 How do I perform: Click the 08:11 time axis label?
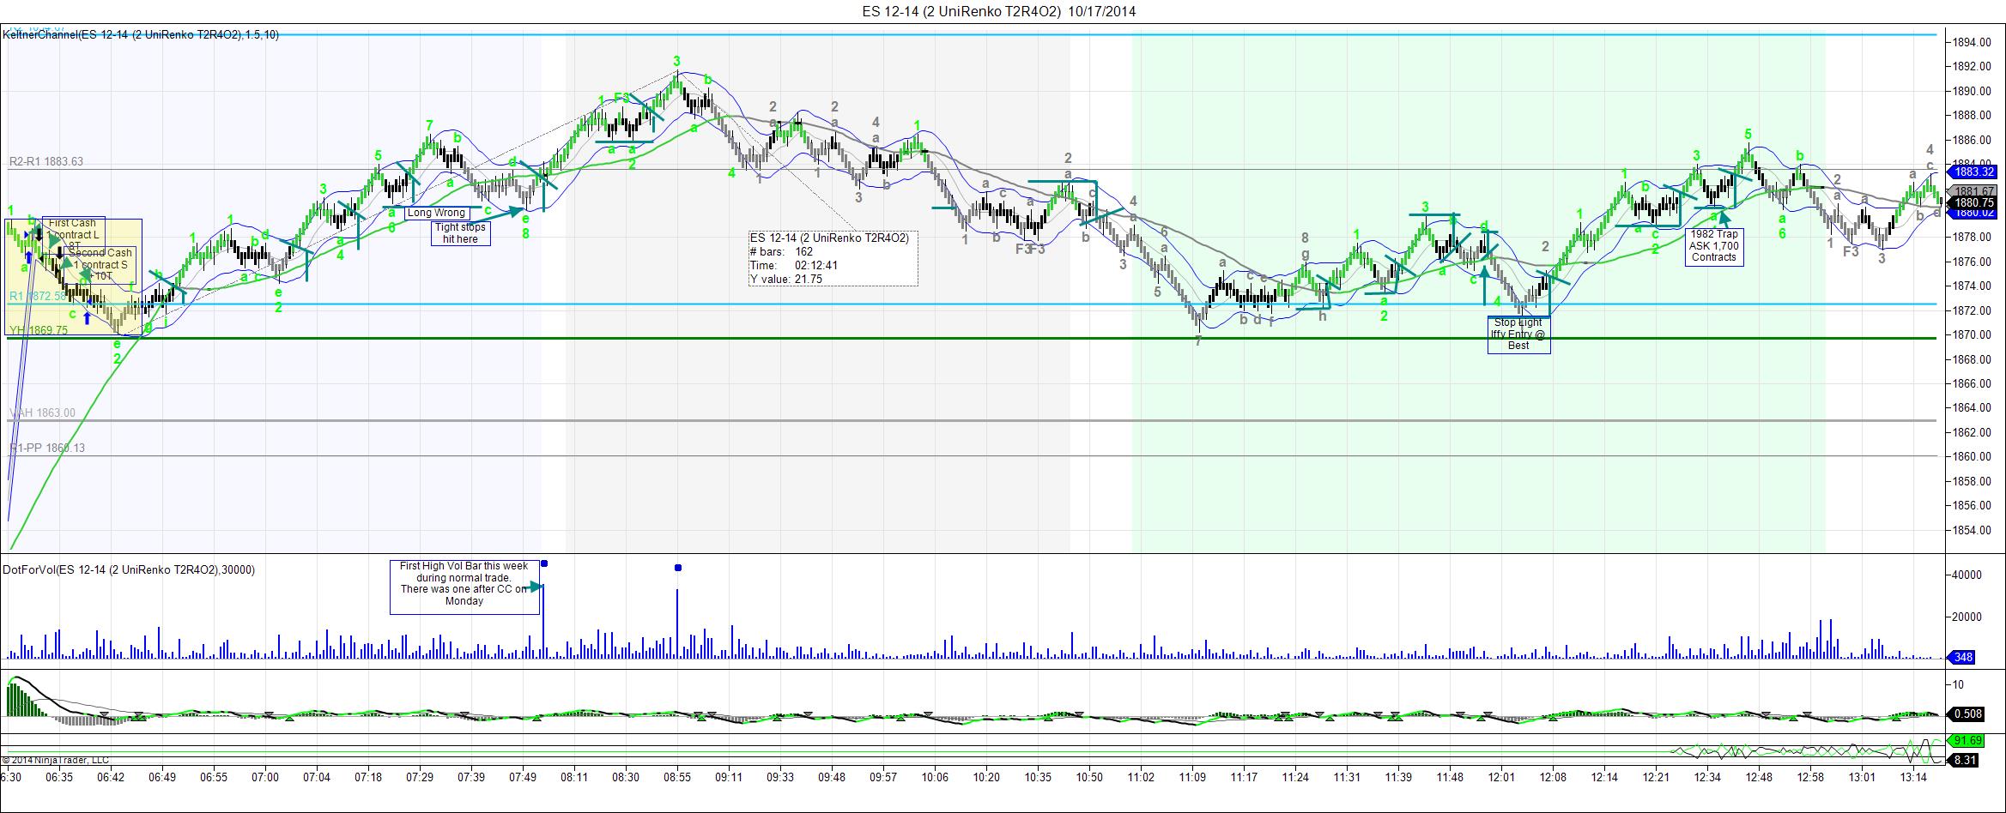coord(574,777)
